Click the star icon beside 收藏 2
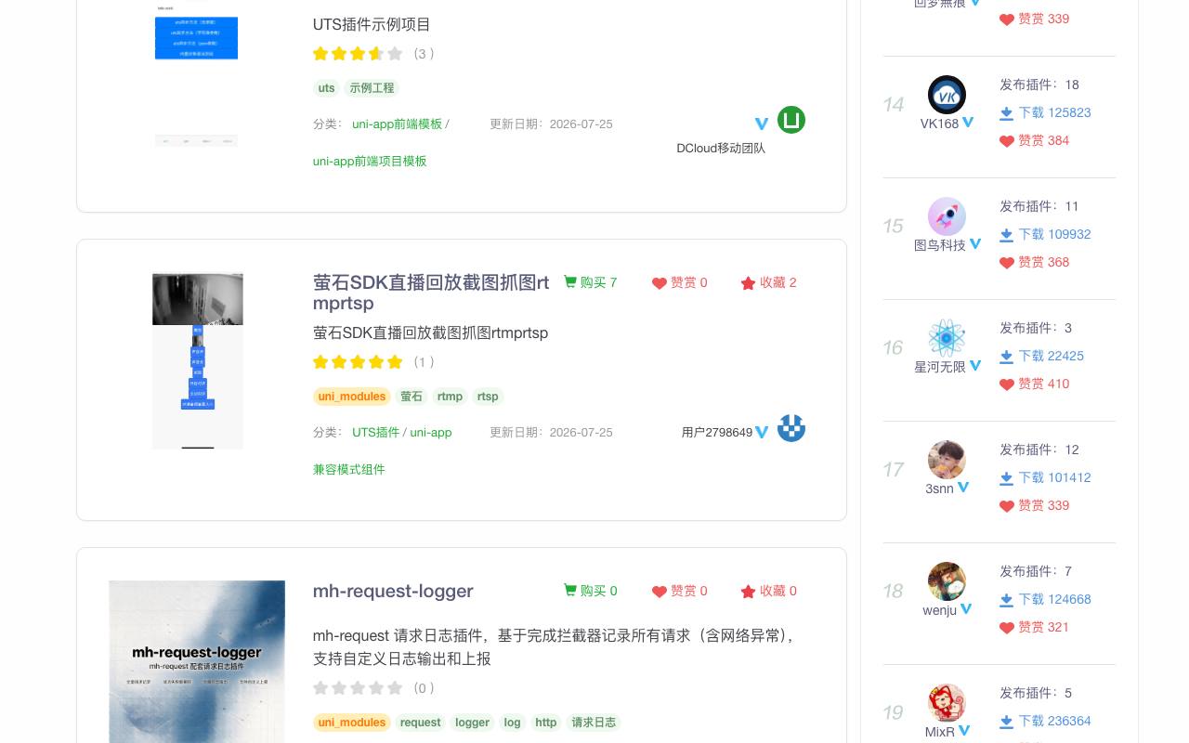The height and width of the screenshot is (743, 1189). point(748,283)
